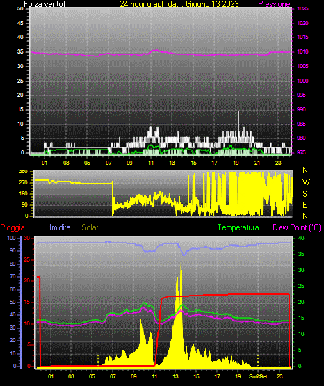This screenshot has height=386, width=324.
Task: Click the '100' humidity axis value
Action: (x=11, y=238)
